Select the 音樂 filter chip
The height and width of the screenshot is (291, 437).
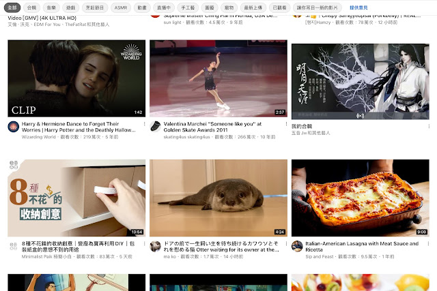51,7
